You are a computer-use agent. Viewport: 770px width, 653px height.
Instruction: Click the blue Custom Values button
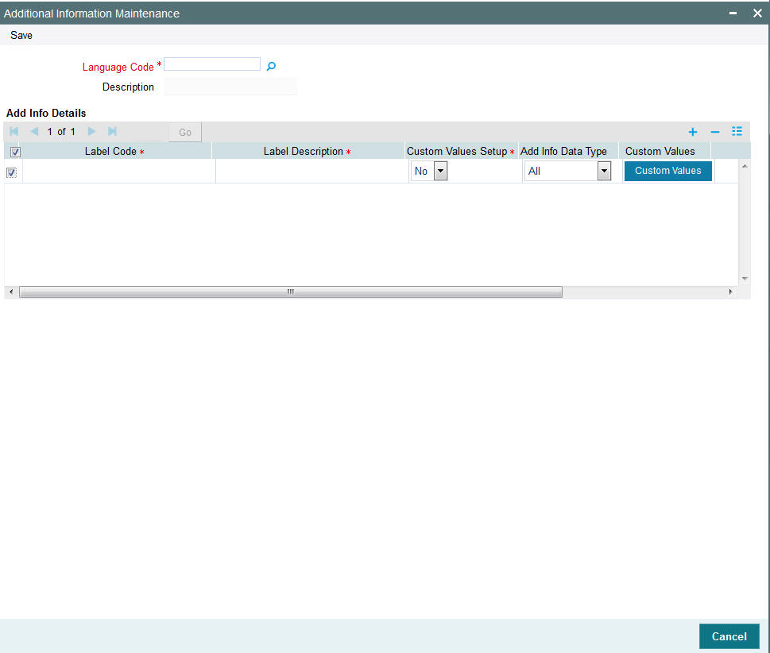[x=667, y=171]
